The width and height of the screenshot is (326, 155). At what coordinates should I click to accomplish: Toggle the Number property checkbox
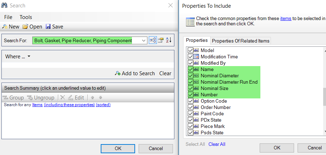(190, 95)
